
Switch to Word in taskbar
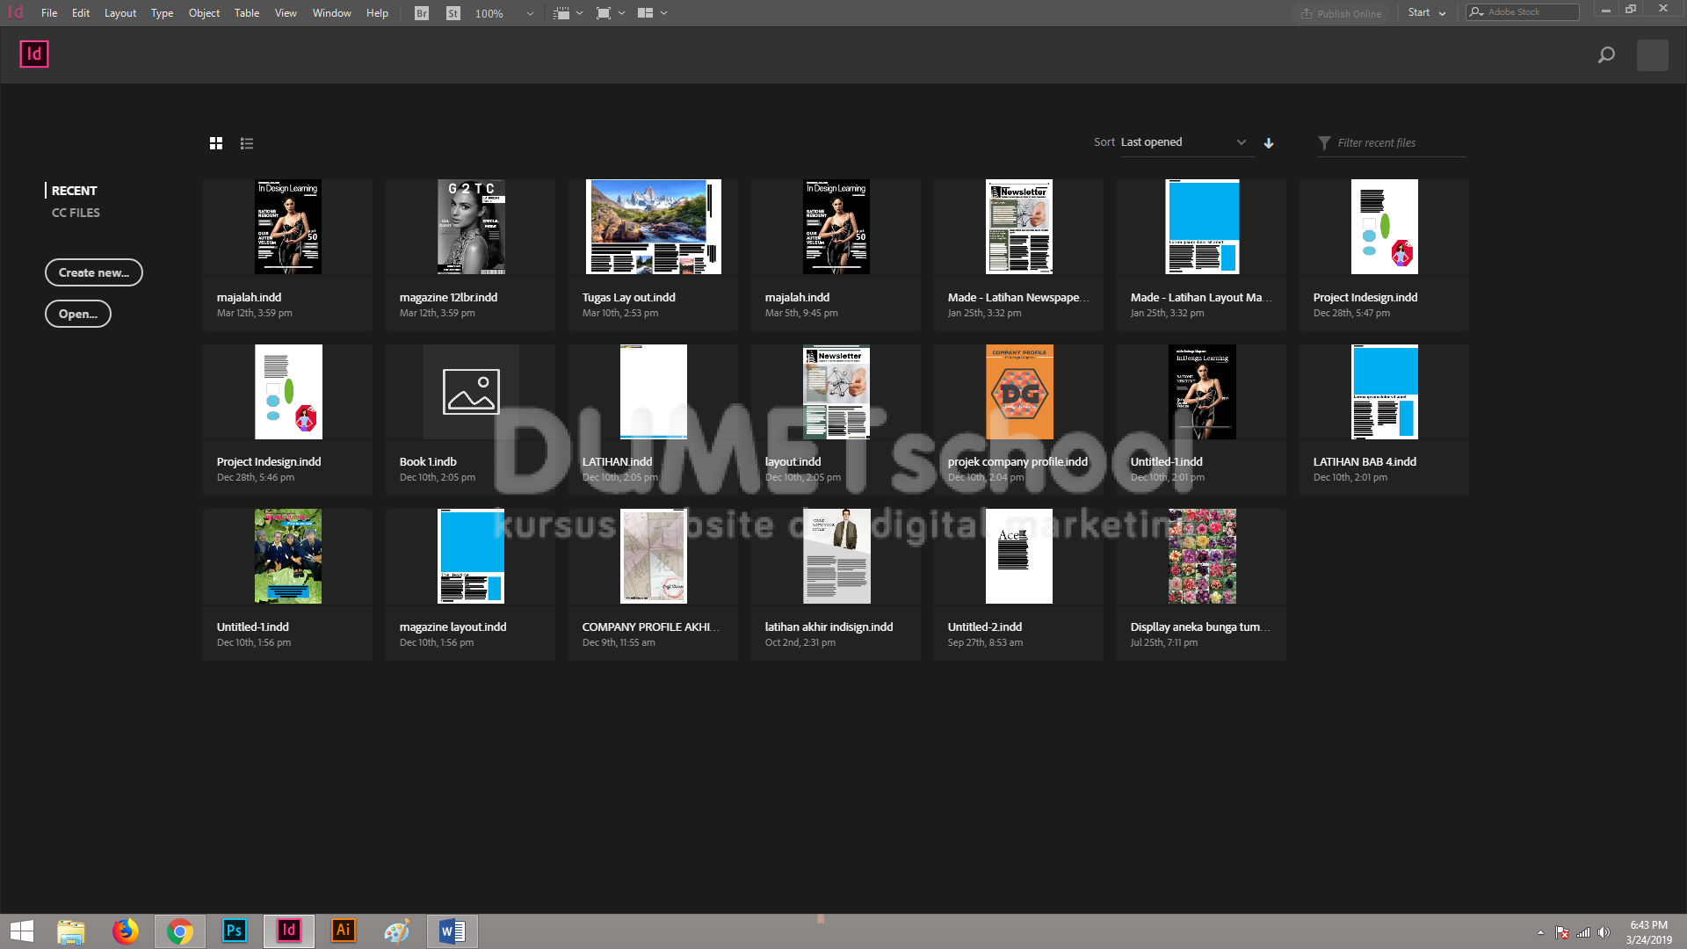453,931
